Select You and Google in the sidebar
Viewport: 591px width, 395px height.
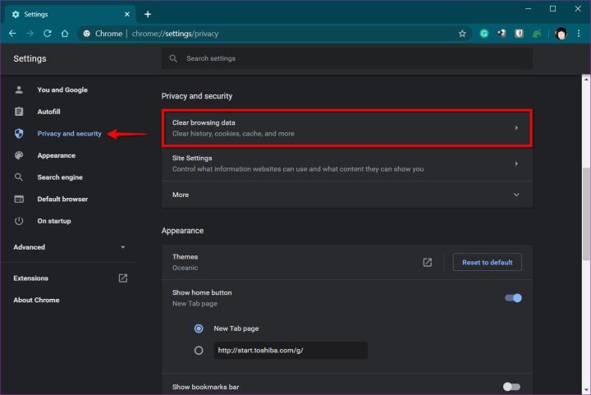[62, 90]
